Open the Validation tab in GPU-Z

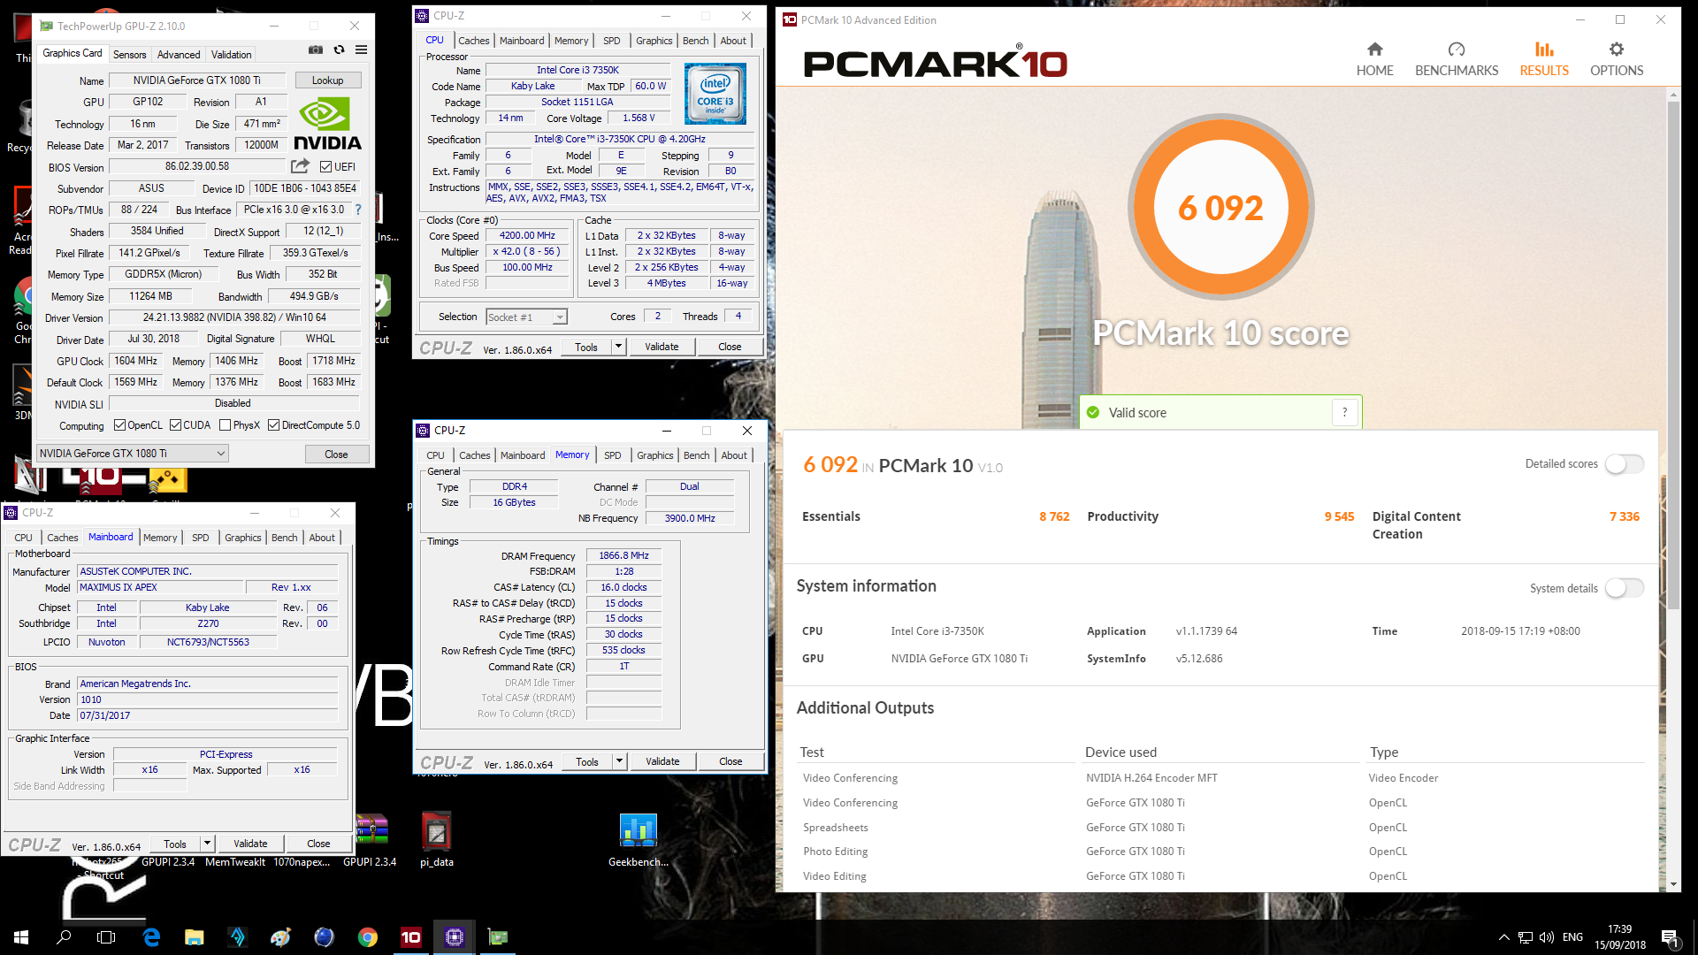pos(231,55)
